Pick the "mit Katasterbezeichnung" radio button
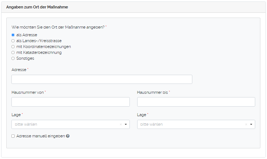This screenshot has width=267, height=159. pos(13,52)
